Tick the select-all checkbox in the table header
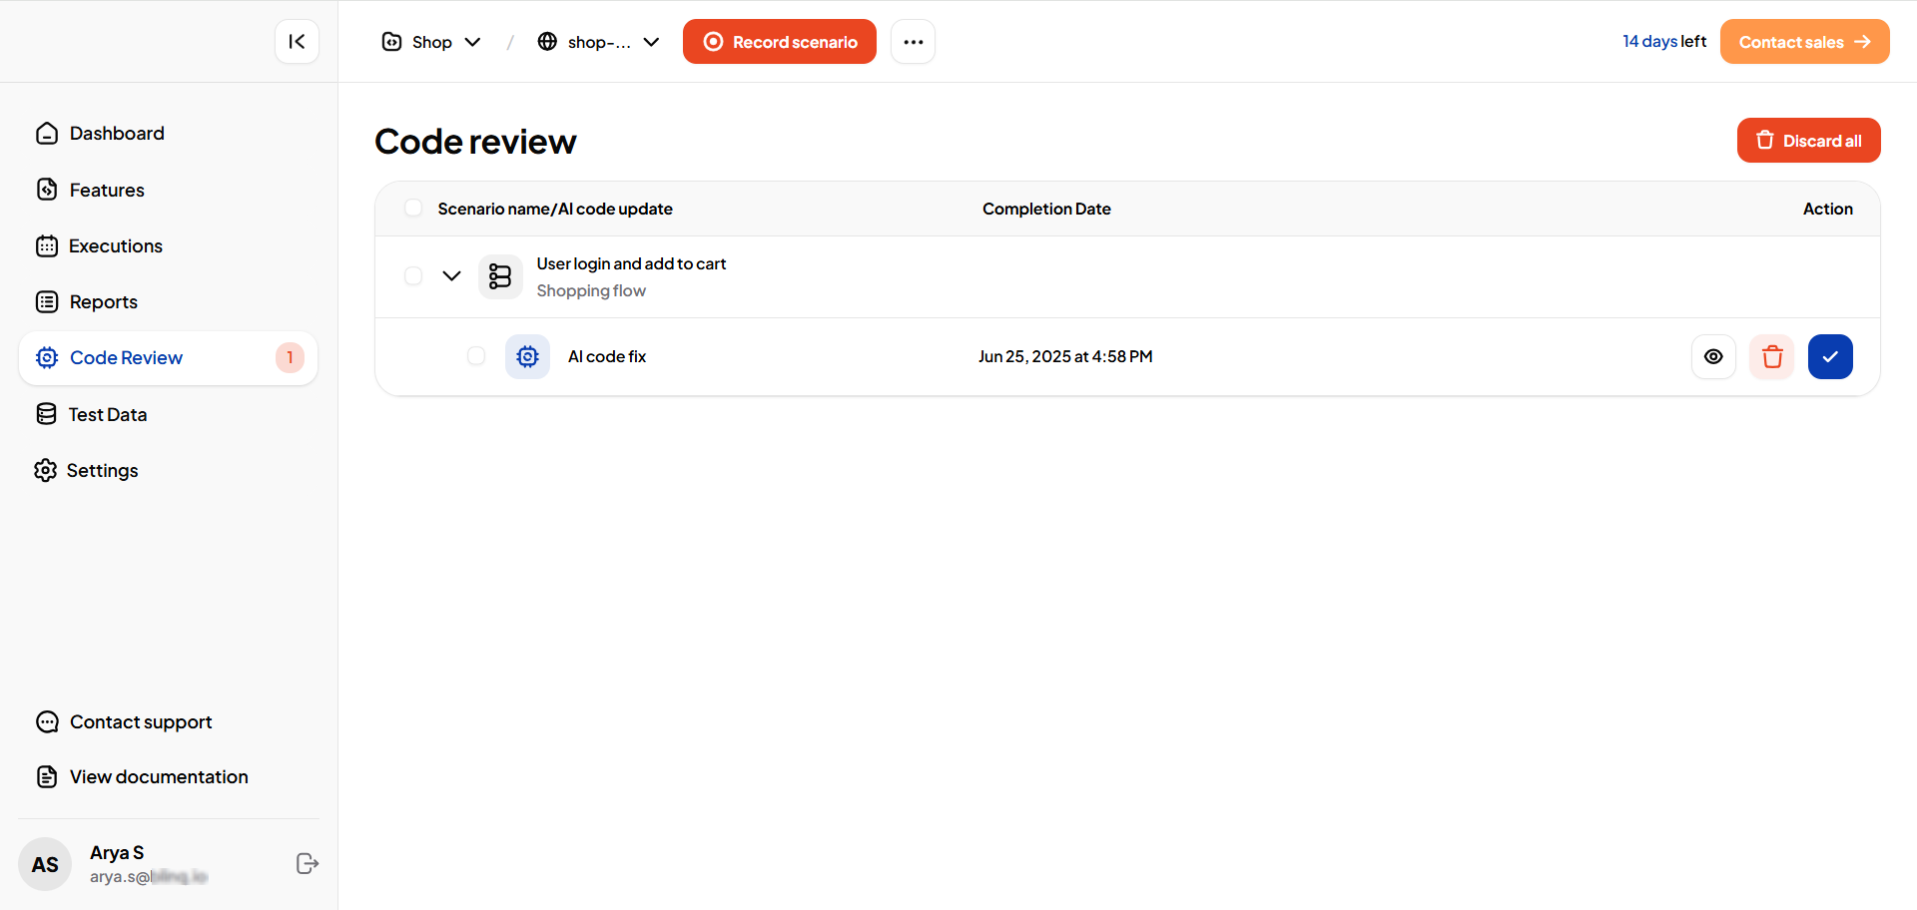 pyautogui.click(x=413, y=209)
